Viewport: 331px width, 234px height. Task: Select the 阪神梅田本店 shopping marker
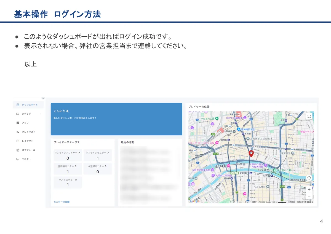tap(239, 129)
